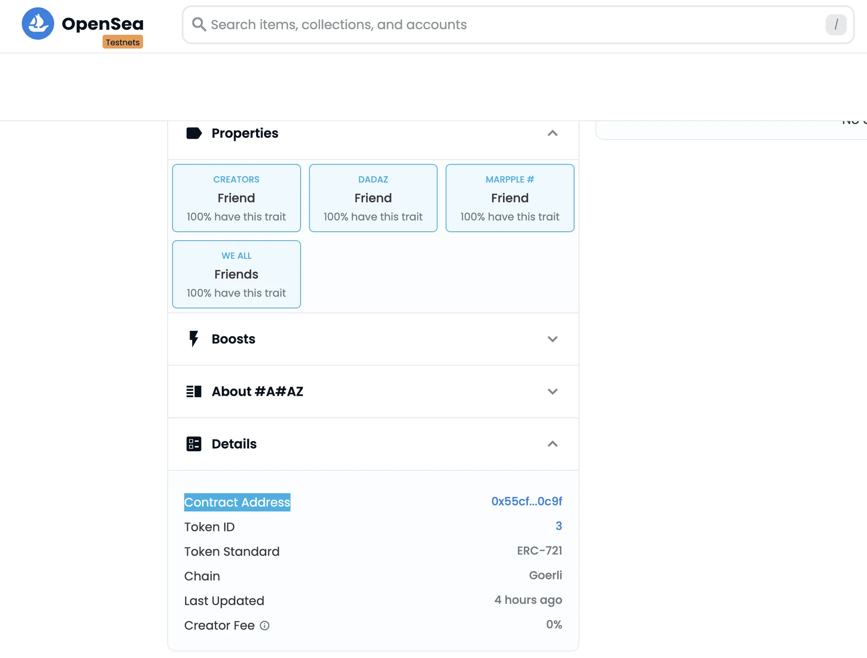Open the Token ID 3 link
867x658 pixels.
click(x=558, y=526)
